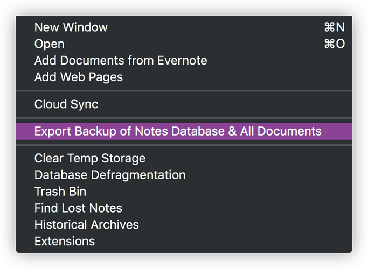Open the Add Web Pages option
368x269 pixels.
click(184, 77)
